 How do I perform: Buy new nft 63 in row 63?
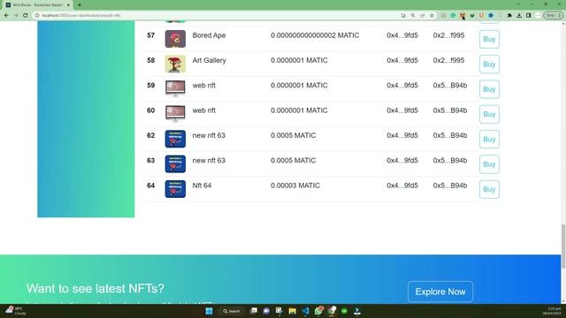tap(489, 164)
